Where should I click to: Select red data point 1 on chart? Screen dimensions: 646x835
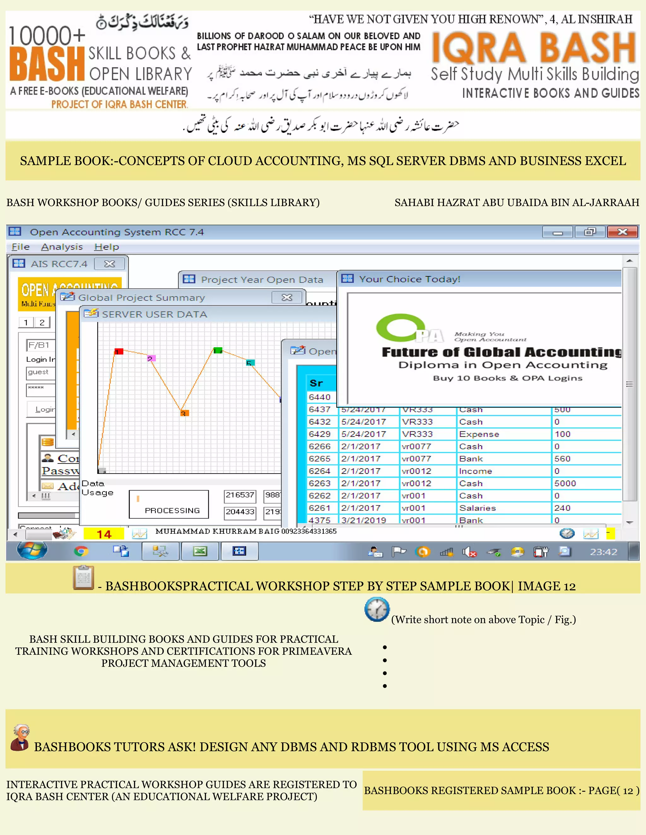119,351
